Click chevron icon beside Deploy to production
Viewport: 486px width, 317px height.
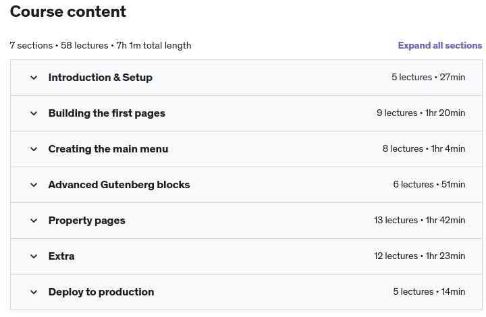tap(34, 292)
